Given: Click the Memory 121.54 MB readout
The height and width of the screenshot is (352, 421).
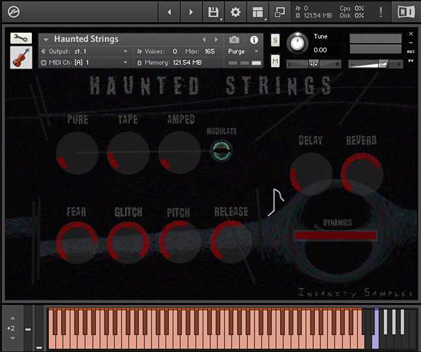Looking at the screenshot, I should [x=187, y=63].
